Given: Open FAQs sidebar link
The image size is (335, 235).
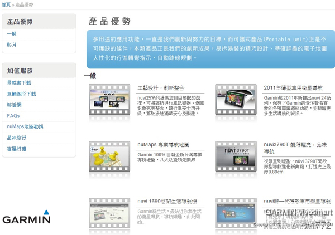Looking at the screenshot, I should click(x=13, y=116).
